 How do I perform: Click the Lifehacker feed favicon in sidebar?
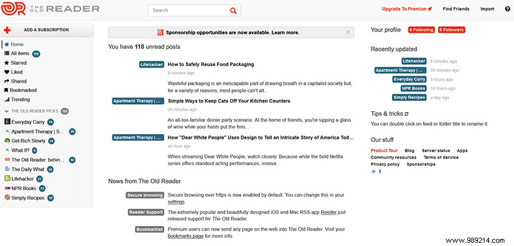pyautogui.click(x=7, y=179)
